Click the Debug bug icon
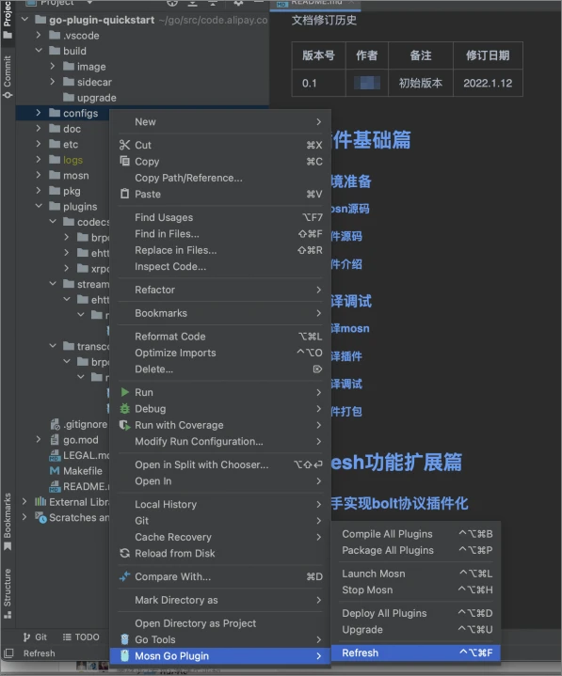The image size is (562, 676). (x=125, y=409)
